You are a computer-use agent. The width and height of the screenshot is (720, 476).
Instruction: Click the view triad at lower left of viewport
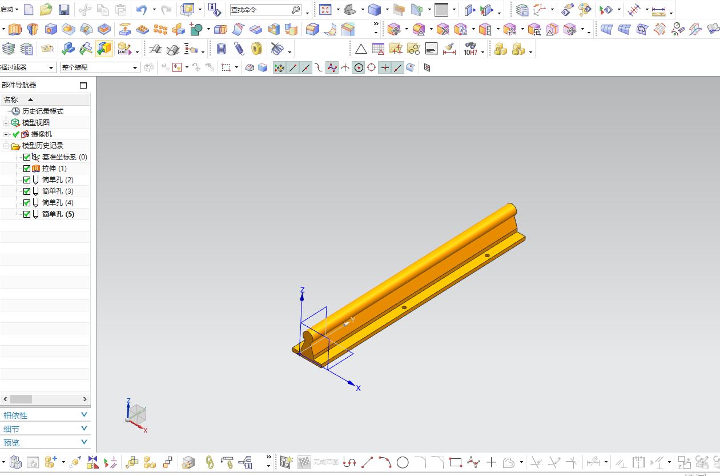point(136,415)
